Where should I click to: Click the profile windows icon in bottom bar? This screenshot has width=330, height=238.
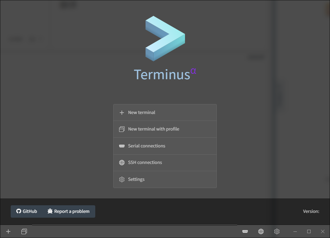coord(24,231)
